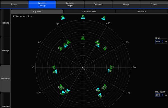The width and height of the screenshot is (168, 108).
Task: Open the Optimizer Graphs tab
Action: (70, 4)
